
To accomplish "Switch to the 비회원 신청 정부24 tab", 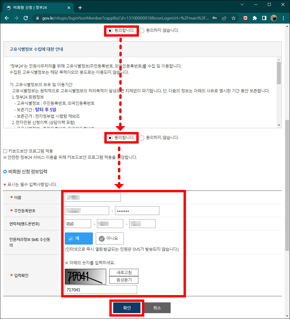I will tap(35, 7).
